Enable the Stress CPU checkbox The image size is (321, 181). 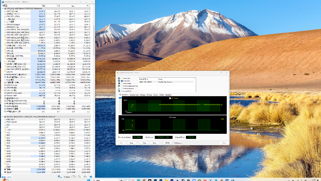(122, 78)
